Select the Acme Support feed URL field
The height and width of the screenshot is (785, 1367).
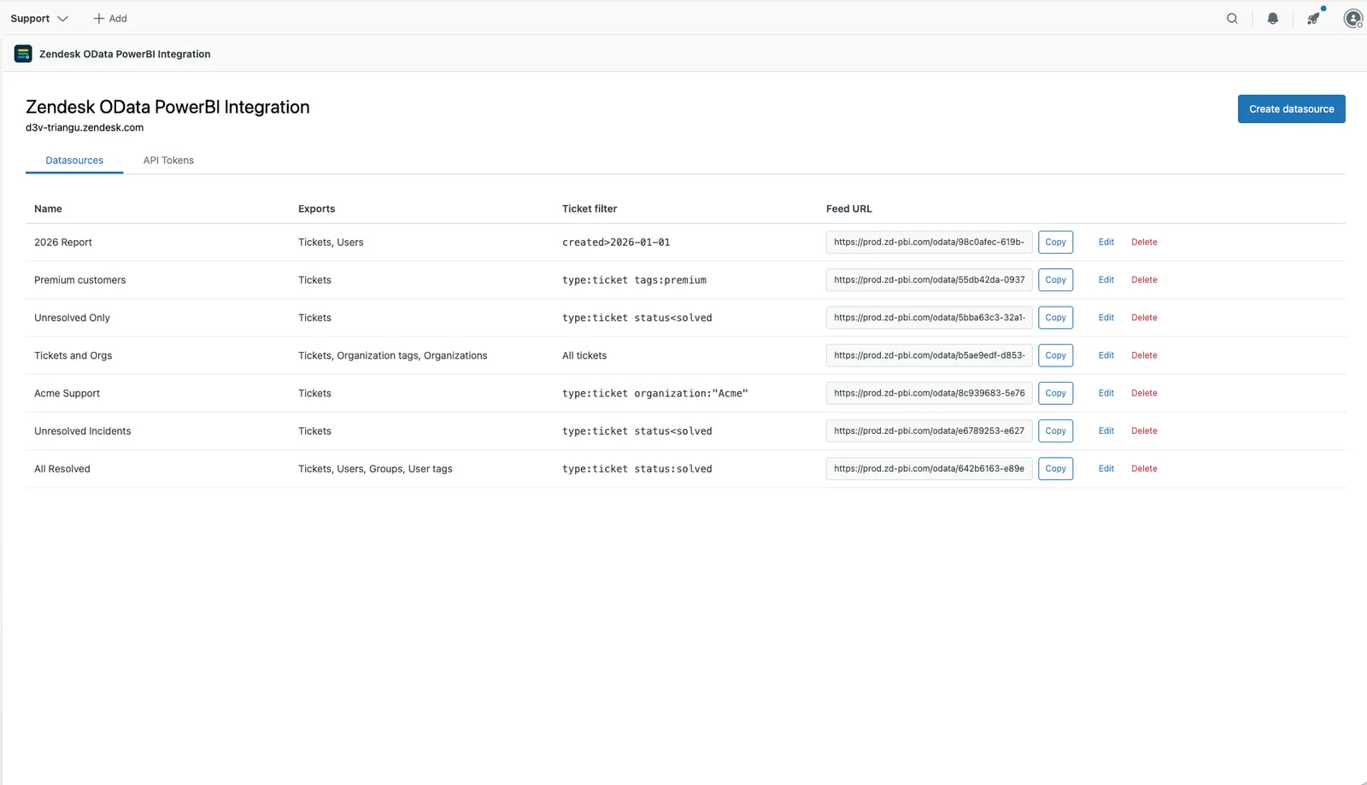click(x=930, y=394)
